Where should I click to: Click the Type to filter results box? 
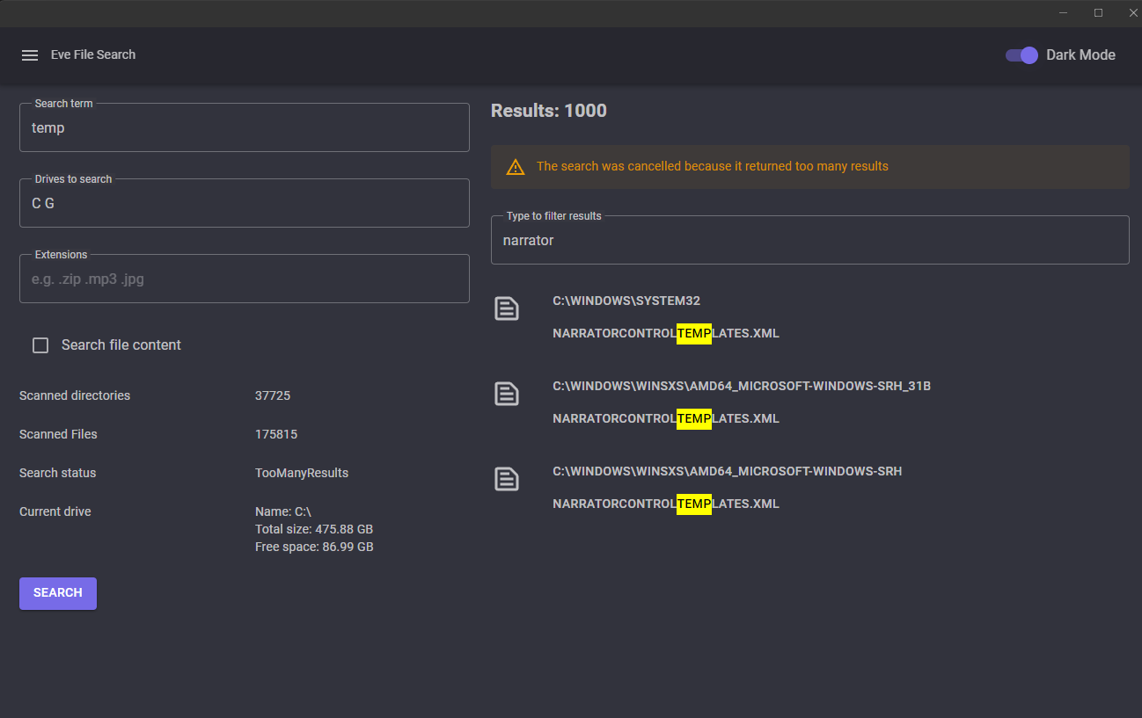809,241
